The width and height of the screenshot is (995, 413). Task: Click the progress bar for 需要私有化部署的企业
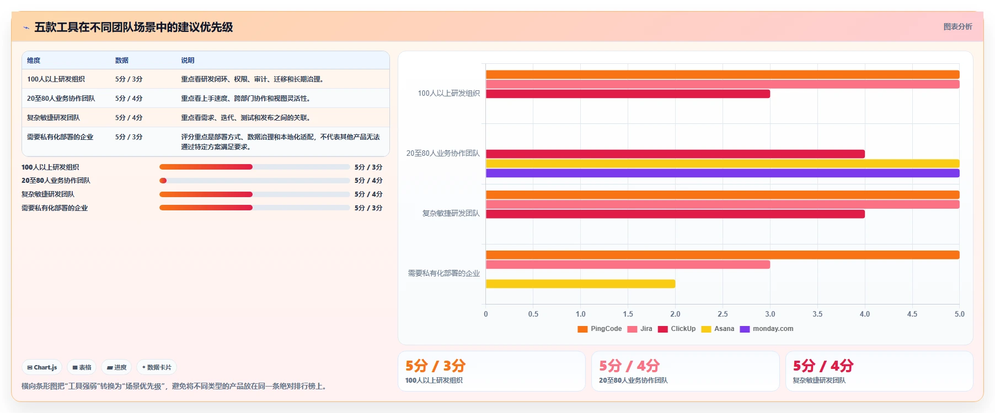coord(255,208)
